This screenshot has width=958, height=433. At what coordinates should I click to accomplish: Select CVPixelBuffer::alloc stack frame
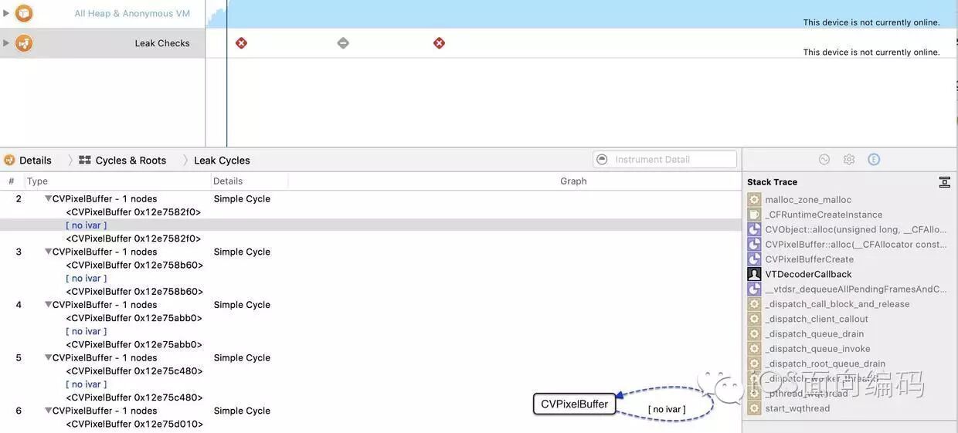856,245
